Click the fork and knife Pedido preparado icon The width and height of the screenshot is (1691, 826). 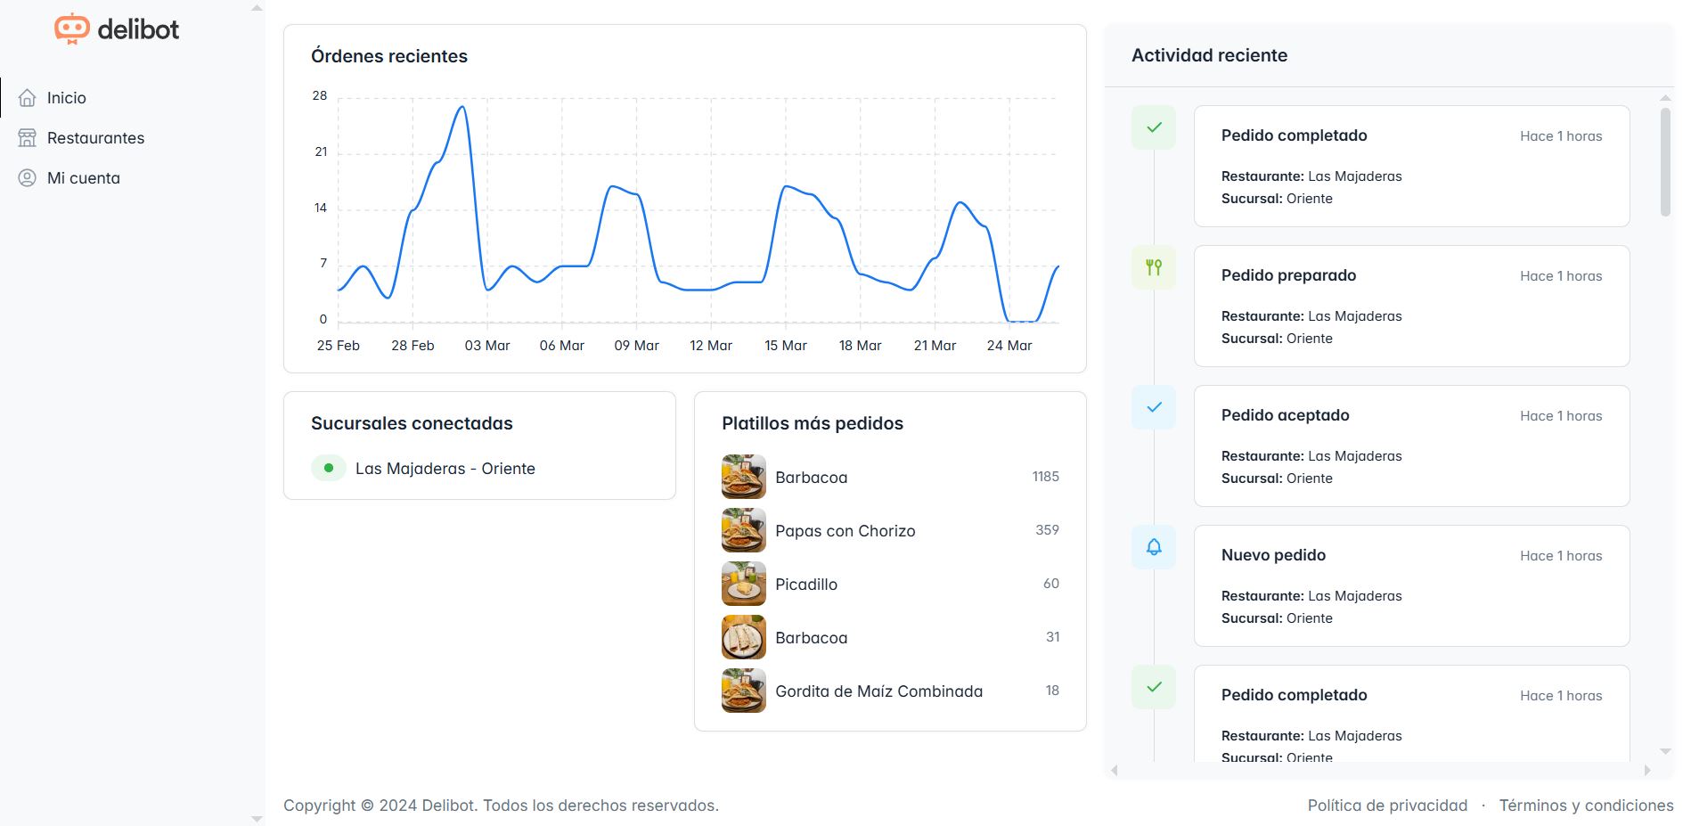coord(1154,267)
